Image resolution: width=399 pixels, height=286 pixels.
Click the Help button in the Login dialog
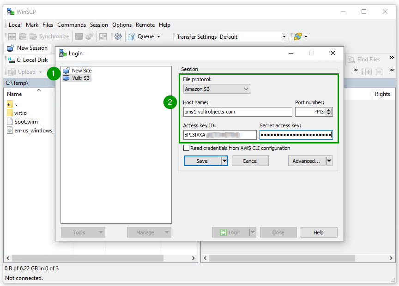point(319,232)
